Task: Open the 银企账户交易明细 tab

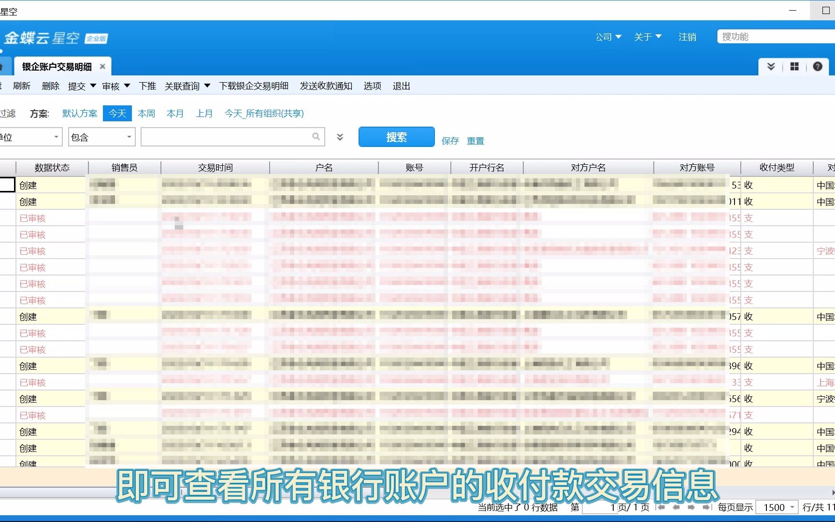Action: [x=57, y=67]
